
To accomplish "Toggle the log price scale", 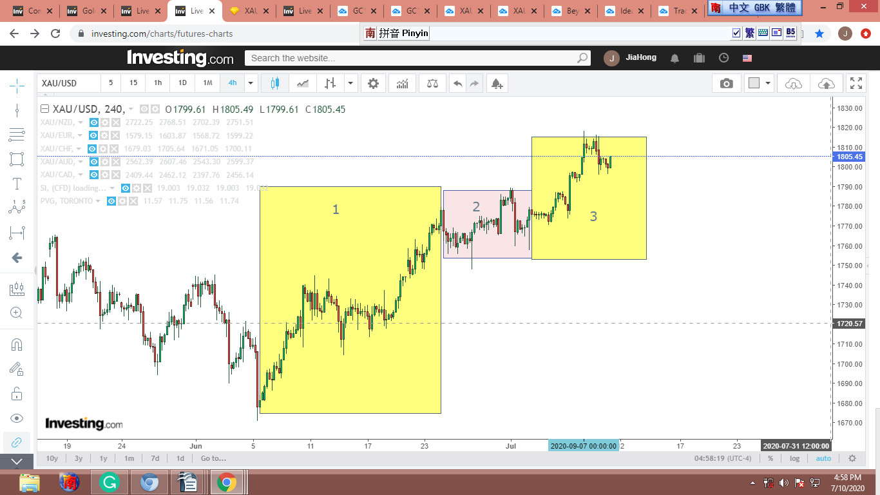I will pos(795,458).
